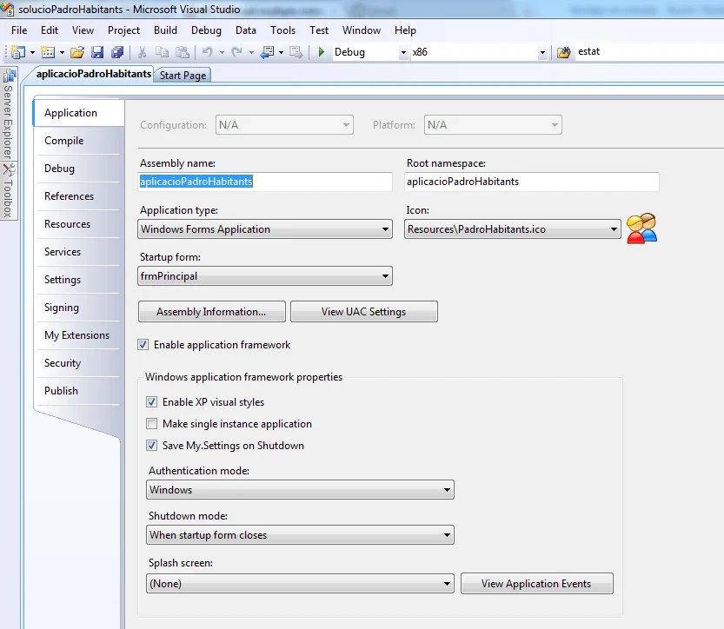Click the Open File folder icon
Viewport: 724px width, 629px height.
click(77, 52)
